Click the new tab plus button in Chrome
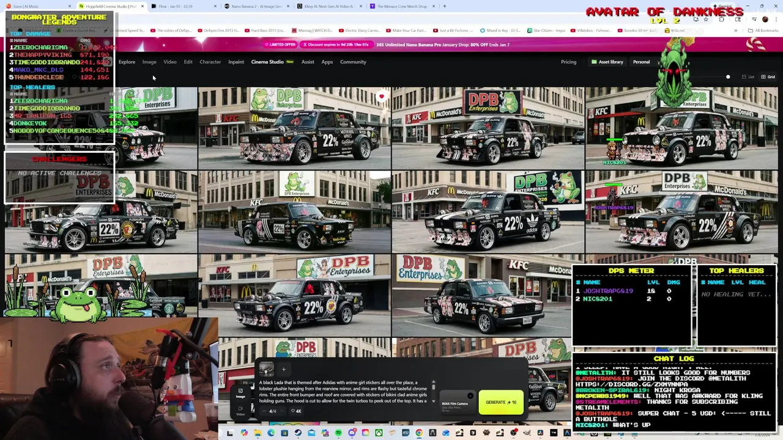Image resolution: width=783 pixels, height=440 pixels. [x=444, y=6]
